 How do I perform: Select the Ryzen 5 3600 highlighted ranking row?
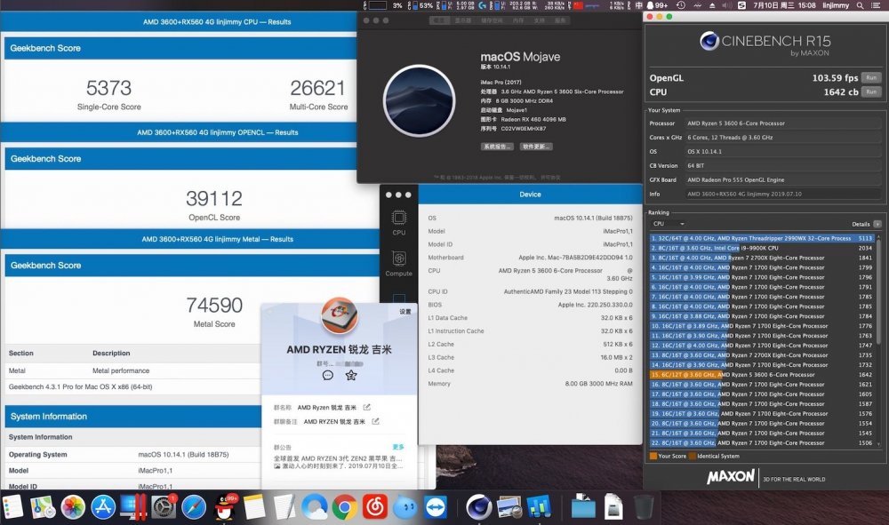tap(762, 374)
